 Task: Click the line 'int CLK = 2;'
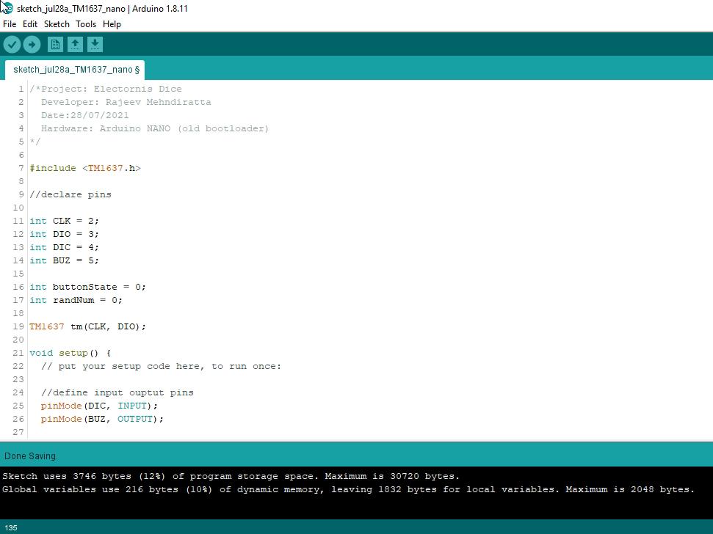[x=64, y=221]
